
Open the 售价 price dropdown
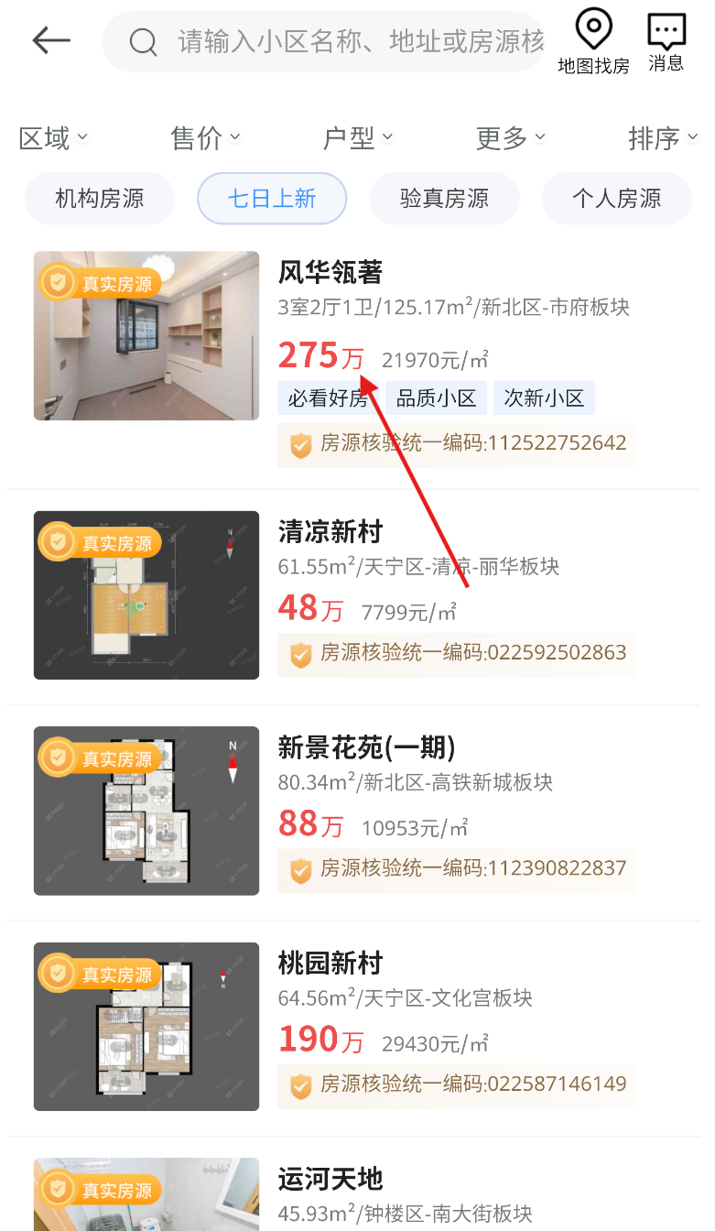[205, 138]
